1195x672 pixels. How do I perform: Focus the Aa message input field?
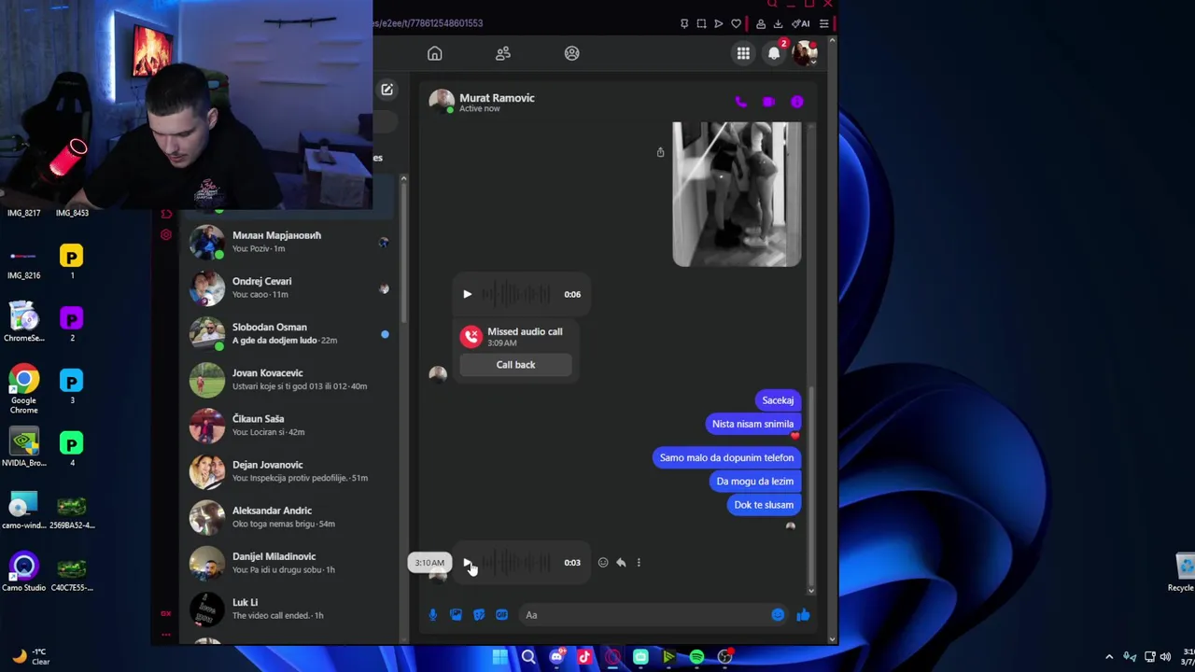coord(641,615)
